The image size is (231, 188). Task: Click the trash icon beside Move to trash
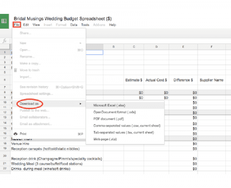[15, 70]
